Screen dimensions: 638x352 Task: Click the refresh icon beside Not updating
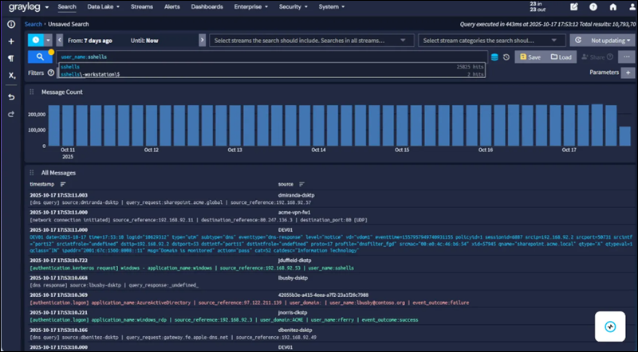tap(578, 41)
